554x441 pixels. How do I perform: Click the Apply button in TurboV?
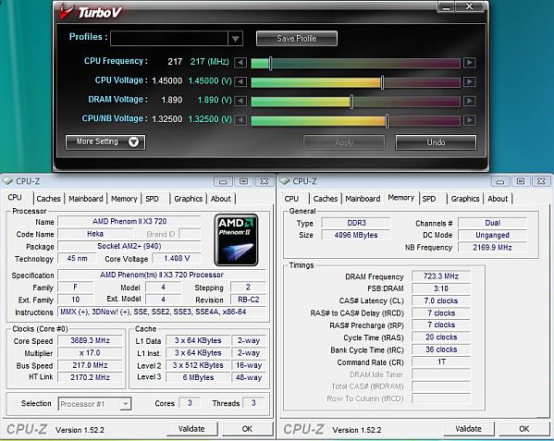[x=344, y=142]
